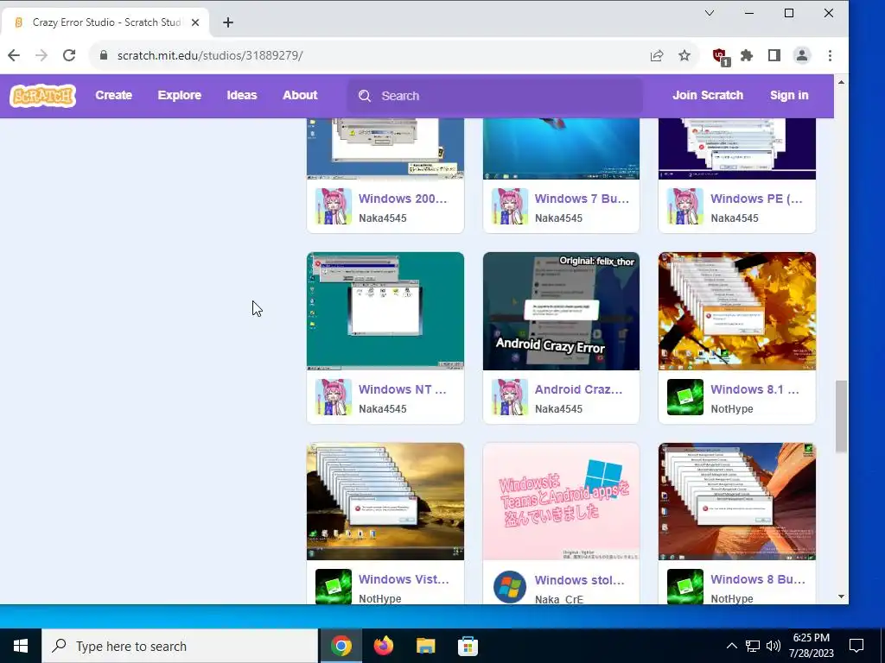Click the taskbar clock and date
The width and height of the screenshot is (885, 663).
pos(811,646)
